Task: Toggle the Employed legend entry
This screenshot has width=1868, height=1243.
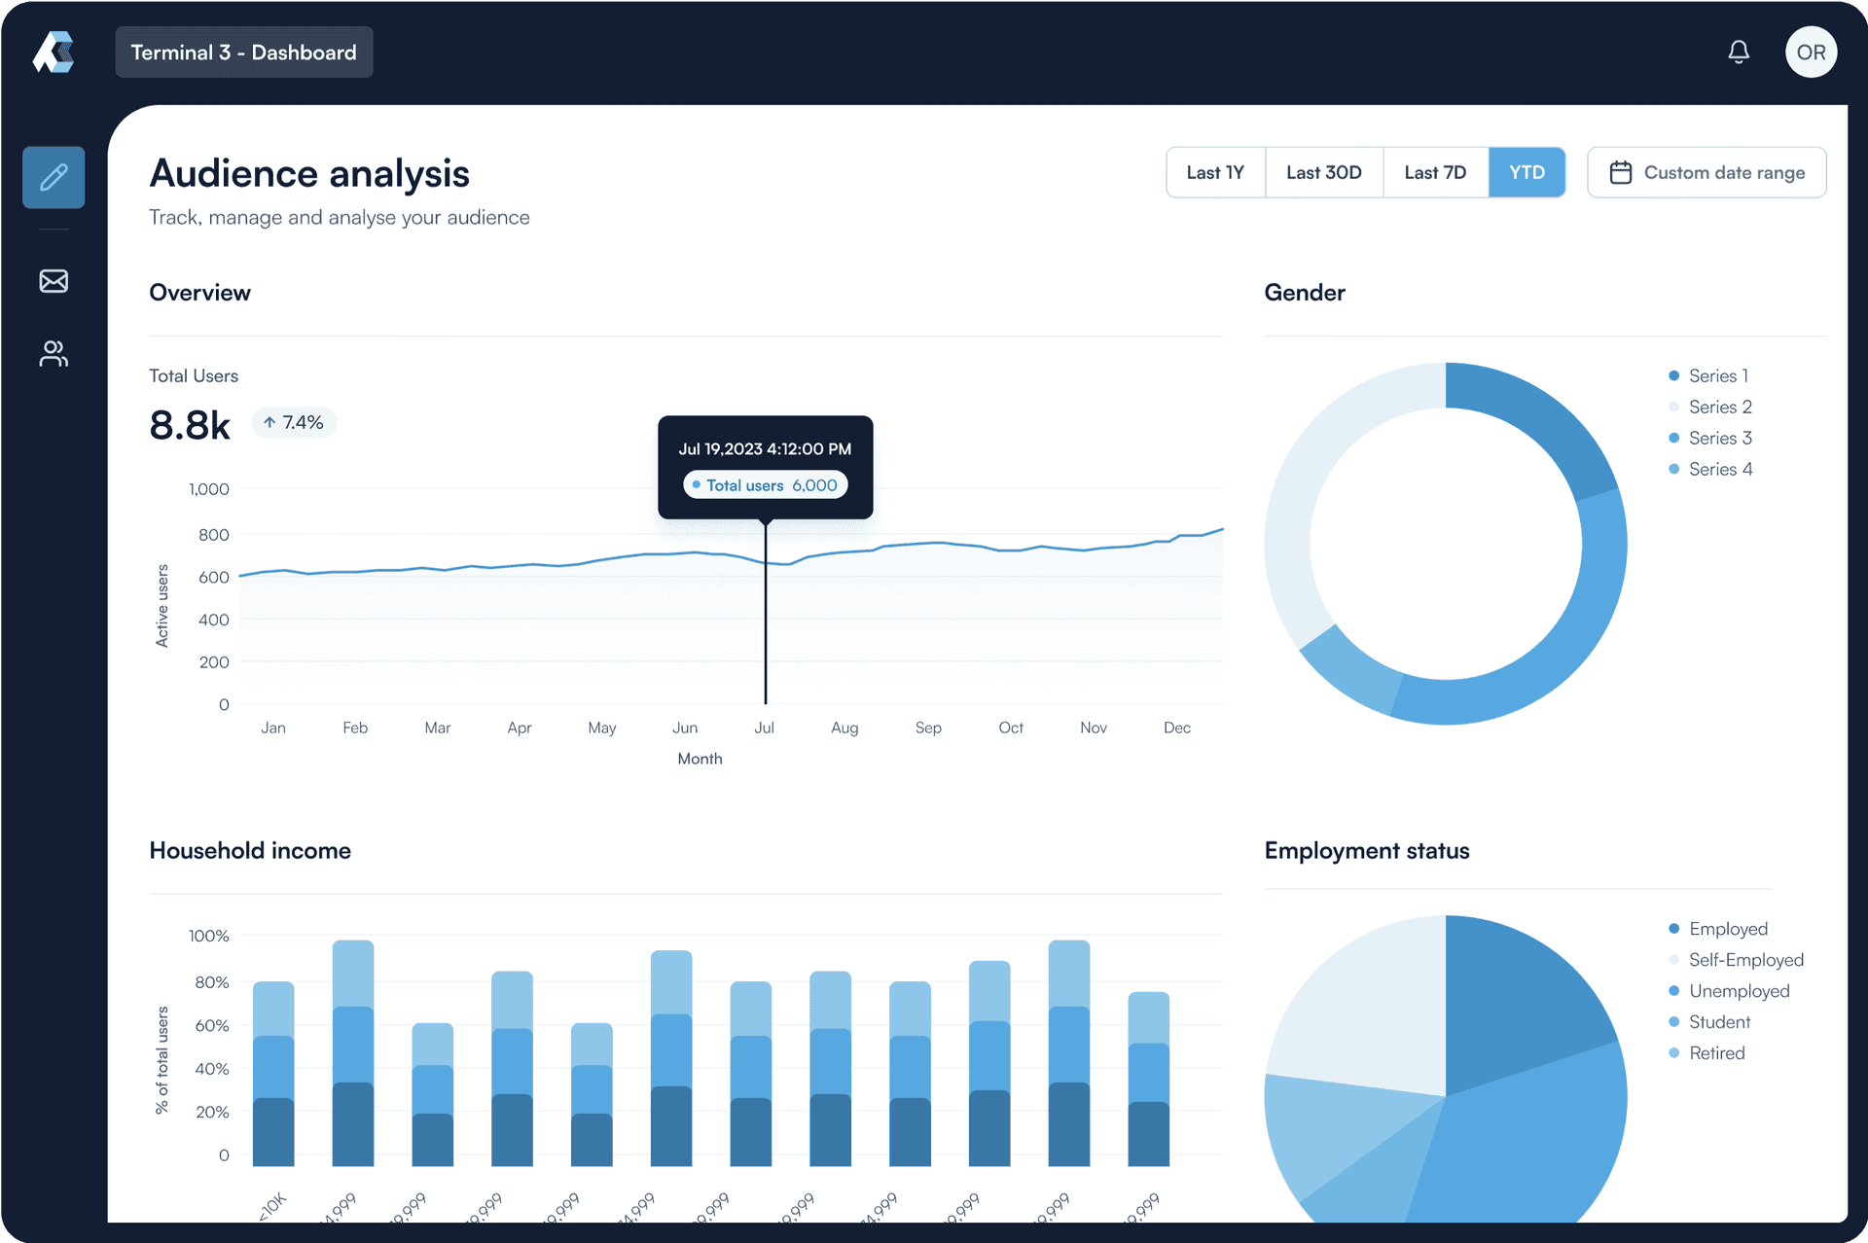Action: [x=1727, y=929]
